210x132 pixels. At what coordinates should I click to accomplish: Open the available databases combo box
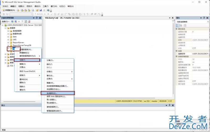tap(21, 14)
